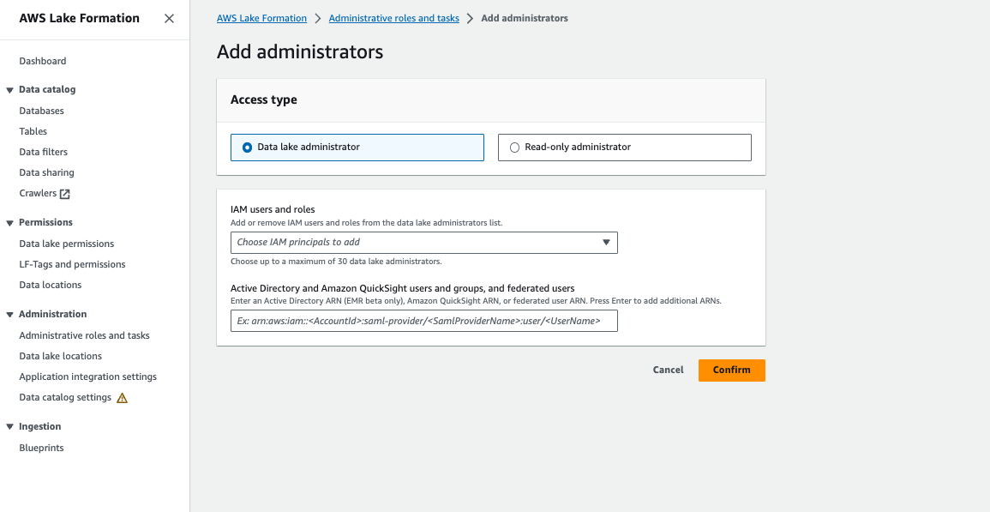Open Tables in Data catalog
The height and width of the screenshot is (512, 990).
pos(33,131)
